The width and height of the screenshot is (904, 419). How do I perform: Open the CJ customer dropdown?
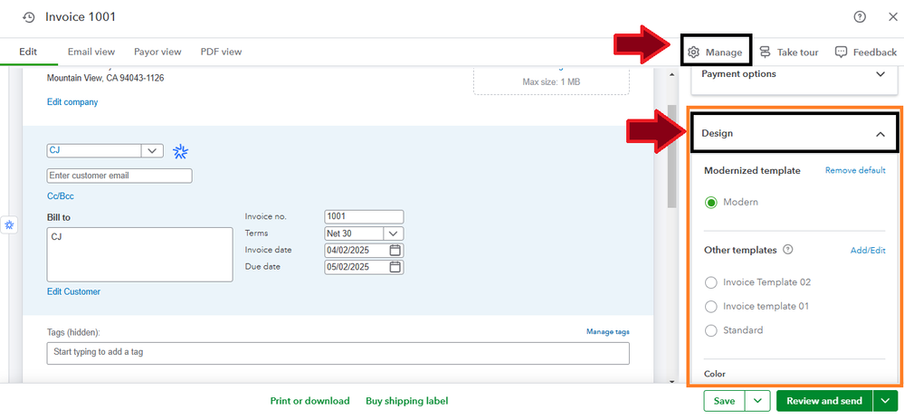pos(152,150)
